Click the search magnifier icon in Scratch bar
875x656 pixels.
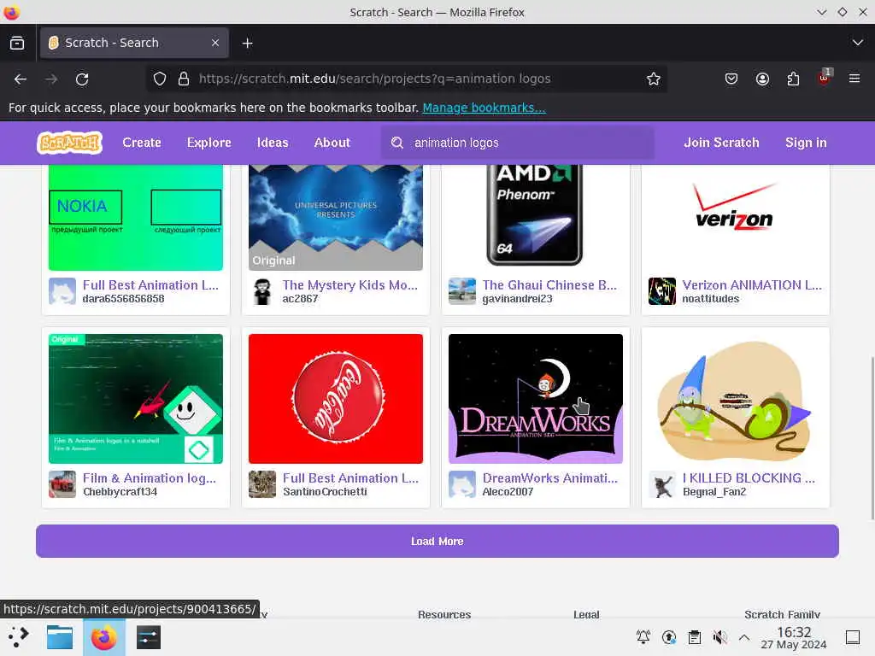[x=396, y=143]
